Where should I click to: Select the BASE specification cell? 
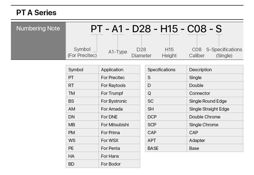pyautogui.click(x=166, y=148)
